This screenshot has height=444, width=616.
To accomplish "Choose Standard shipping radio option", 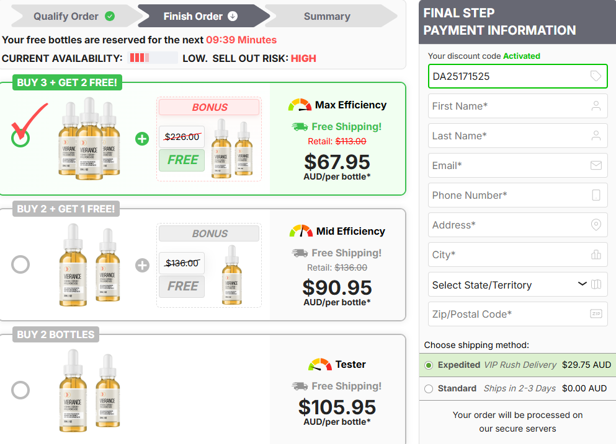I will (429, 389).
